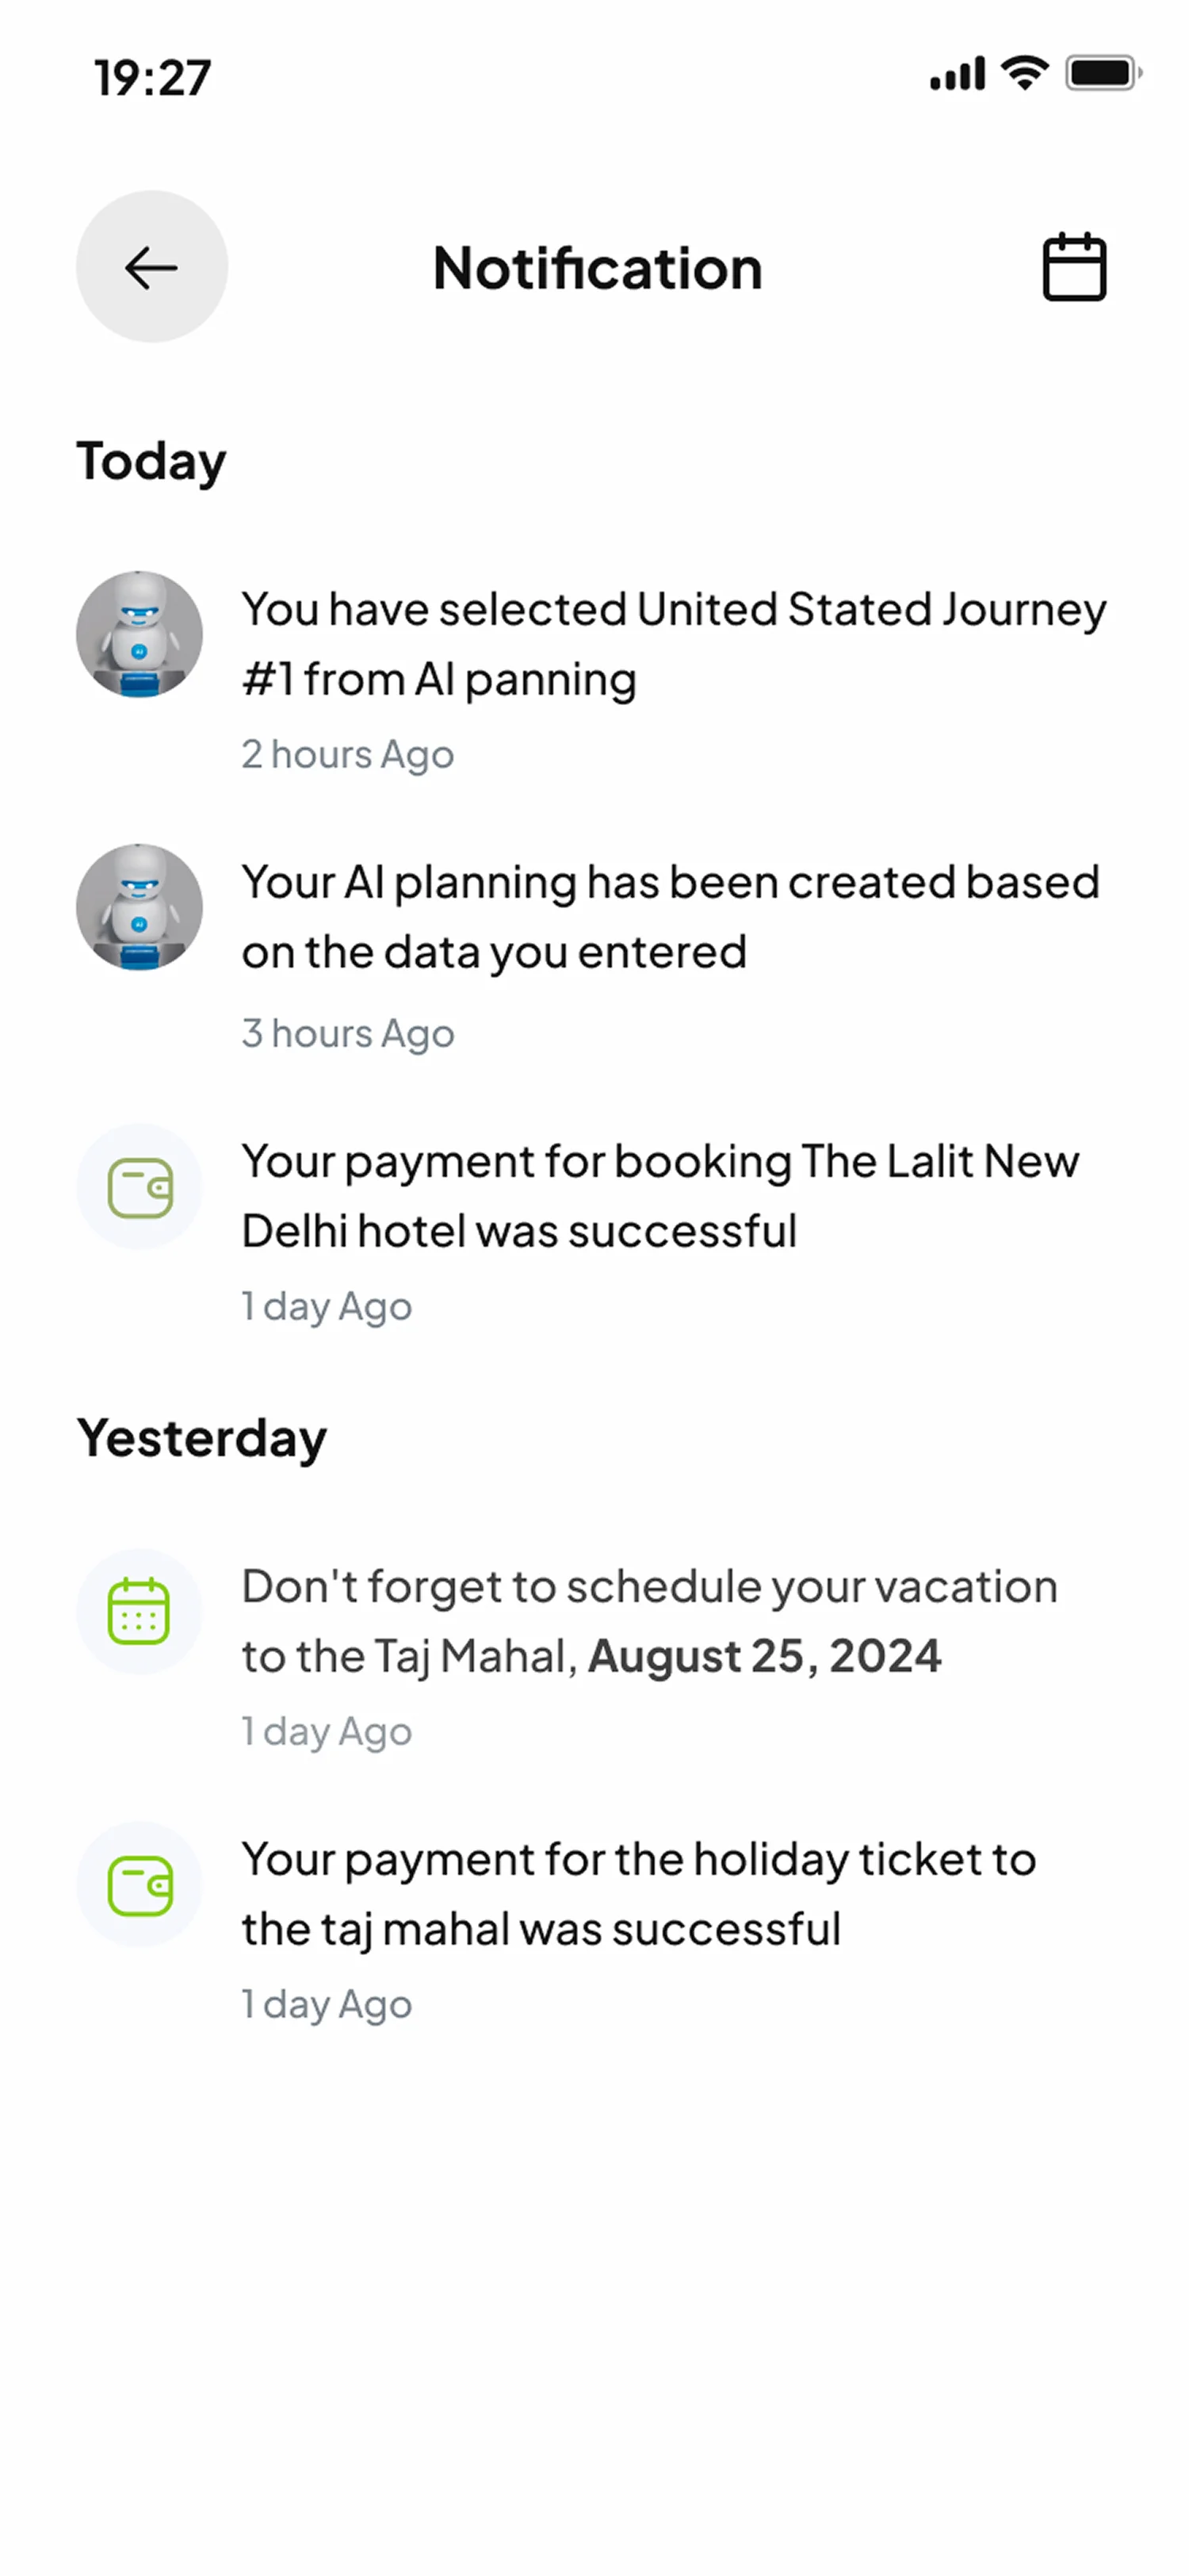The image size is (1189, 2576).
Task: Tap robot avatar beside AI planning created notification
Action: tap(140, 907)
